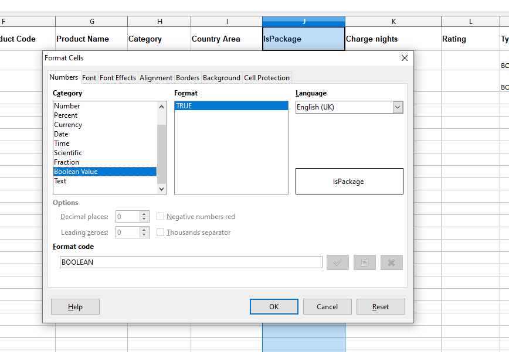Select column J header in spreadsheet
Viewport: 509px width, 352px height.
point(304,22)
